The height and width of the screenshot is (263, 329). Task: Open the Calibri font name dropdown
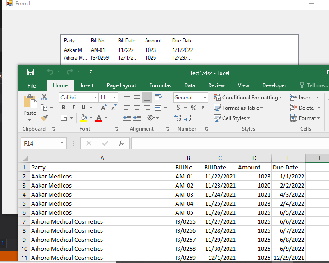coord(95,98)
